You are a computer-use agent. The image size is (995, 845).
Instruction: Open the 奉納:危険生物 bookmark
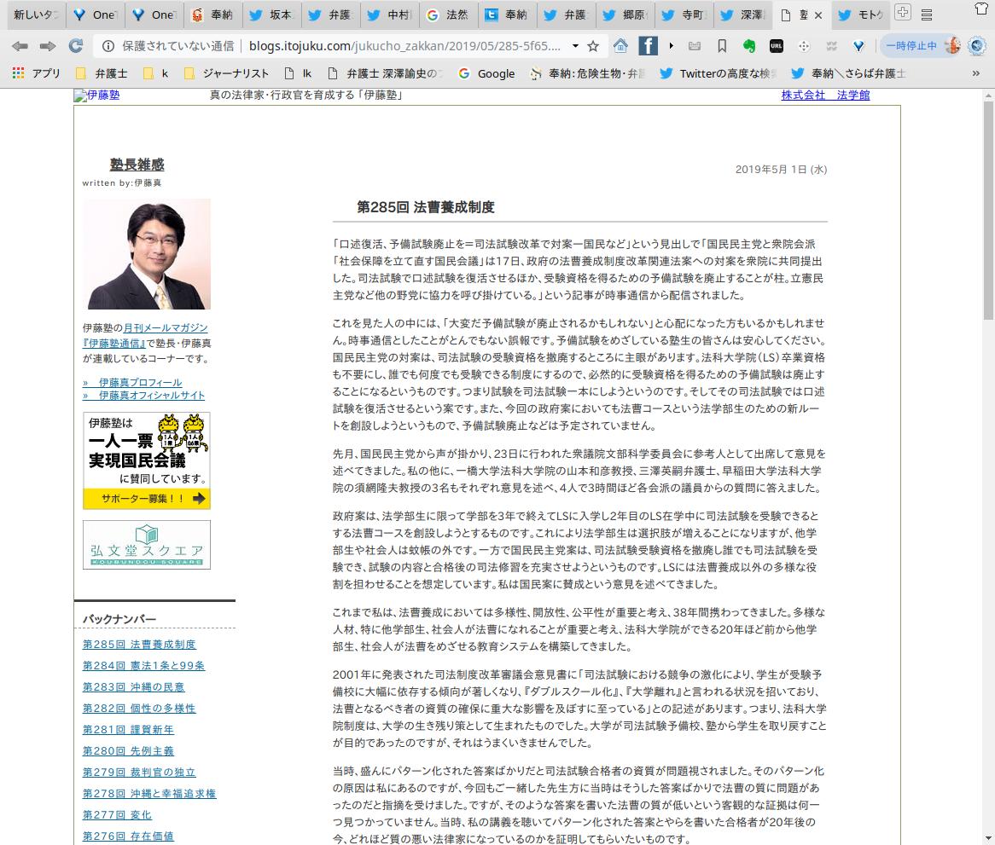pos(588,73)
